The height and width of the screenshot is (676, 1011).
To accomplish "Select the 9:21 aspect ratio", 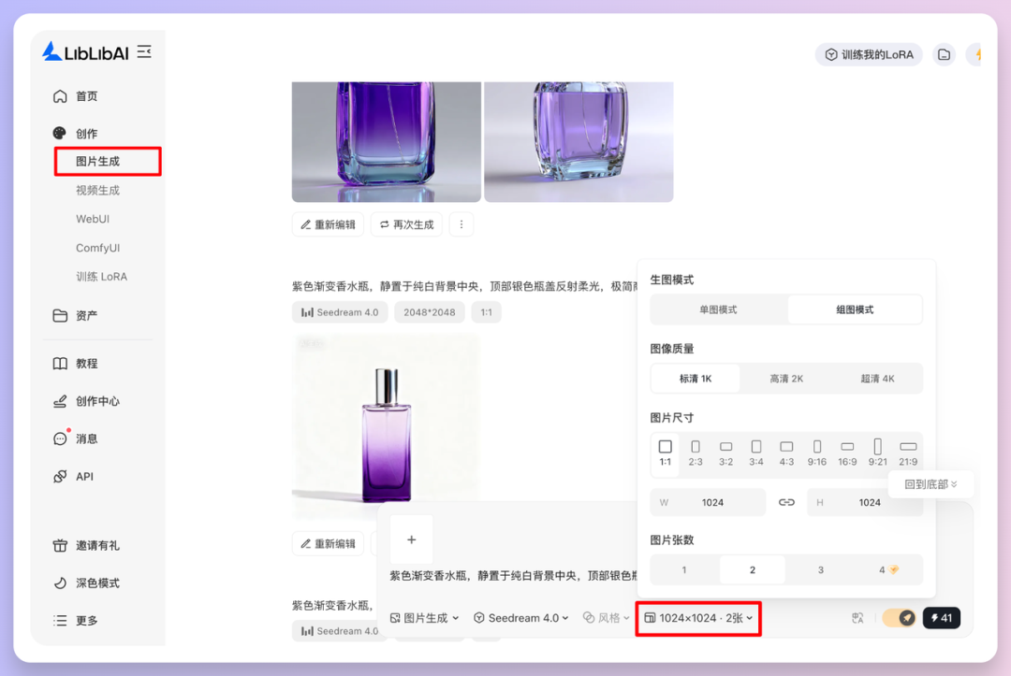I will [x=877, y=453].
